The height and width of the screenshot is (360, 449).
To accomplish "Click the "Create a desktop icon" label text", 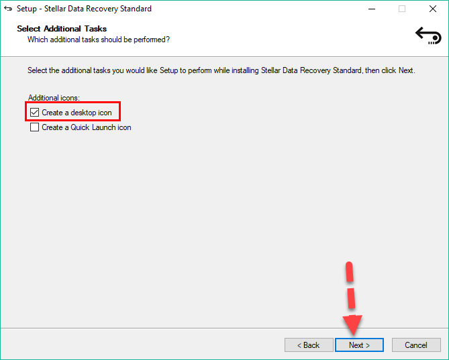I will [x=77, y=113].
